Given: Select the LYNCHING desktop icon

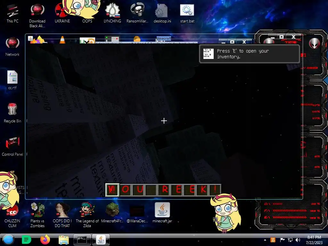Looking at the screenshot, I should click(112, 13).
